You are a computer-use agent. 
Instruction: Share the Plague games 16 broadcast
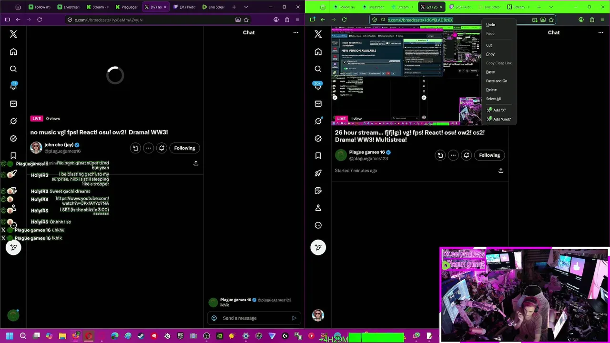[x=501, y=171]
